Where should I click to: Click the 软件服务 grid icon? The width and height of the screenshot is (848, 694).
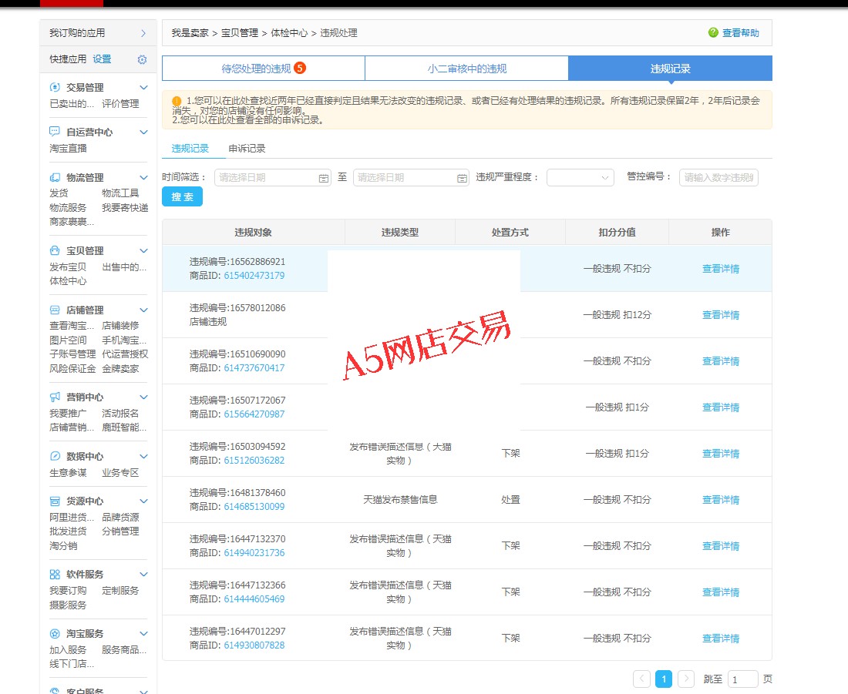55,574
